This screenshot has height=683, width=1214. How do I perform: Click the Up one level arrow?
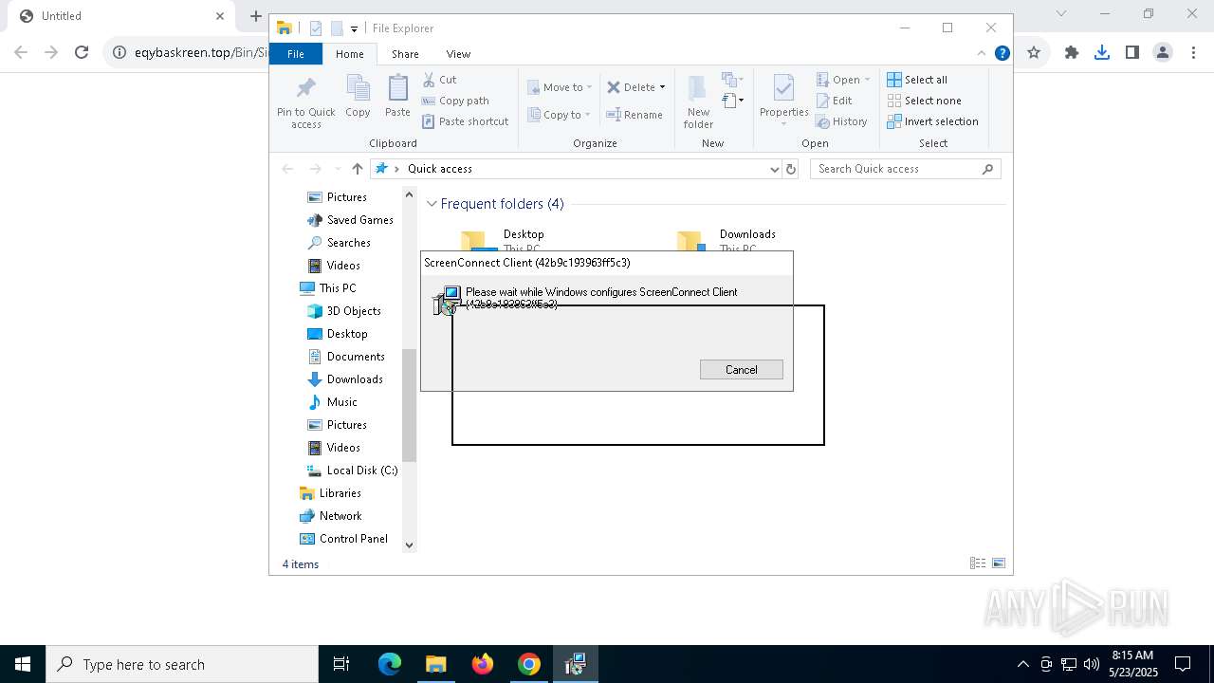point(357,169)
